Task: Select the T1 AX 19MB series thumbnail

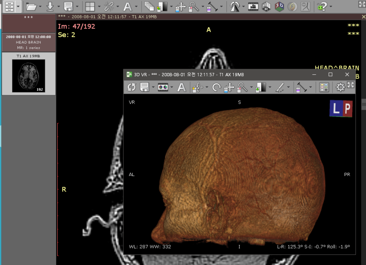Action: (28, 76)
